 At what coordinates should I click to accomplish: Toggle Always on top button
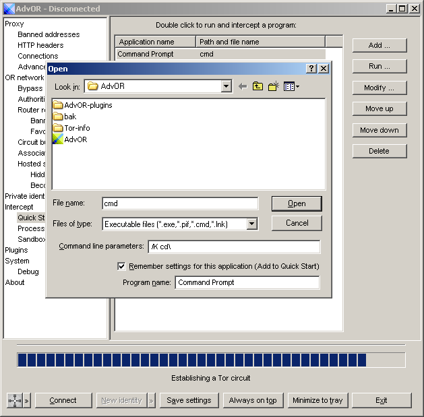[x=253, y=400]
